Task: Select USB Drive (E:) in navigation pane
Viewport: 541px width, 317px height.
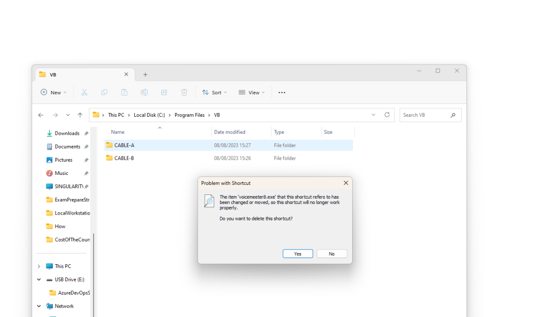Action: point(69,279)
